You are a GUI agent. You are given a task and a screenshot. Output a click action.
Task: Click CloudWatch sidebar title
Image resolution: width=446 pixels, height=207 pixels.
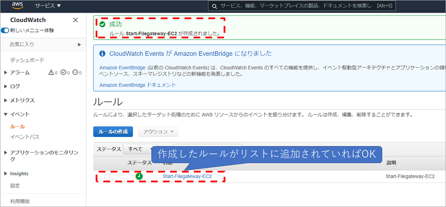click(28, 20)
